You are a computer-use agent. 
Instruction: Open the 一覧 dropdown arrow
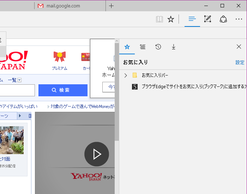[x=19, y=80]
